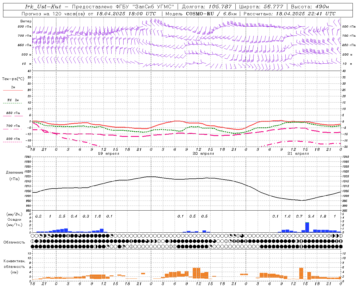Image resolution: width=357 pixels, height=286 pixels.
Task: Click the 700 гПа temperature legend entry
Action: tap(13, 126)
